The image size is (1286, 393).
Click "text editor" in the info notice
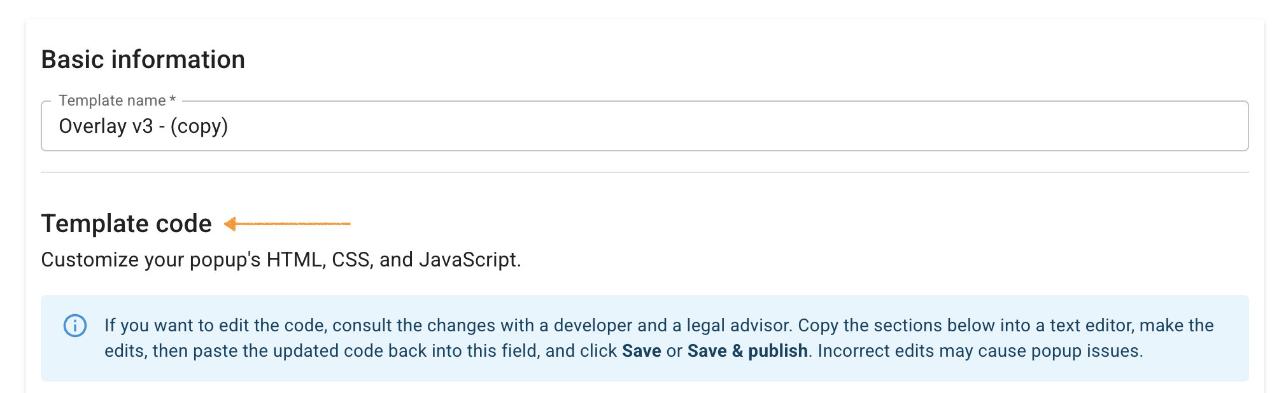coord(1091,326)
